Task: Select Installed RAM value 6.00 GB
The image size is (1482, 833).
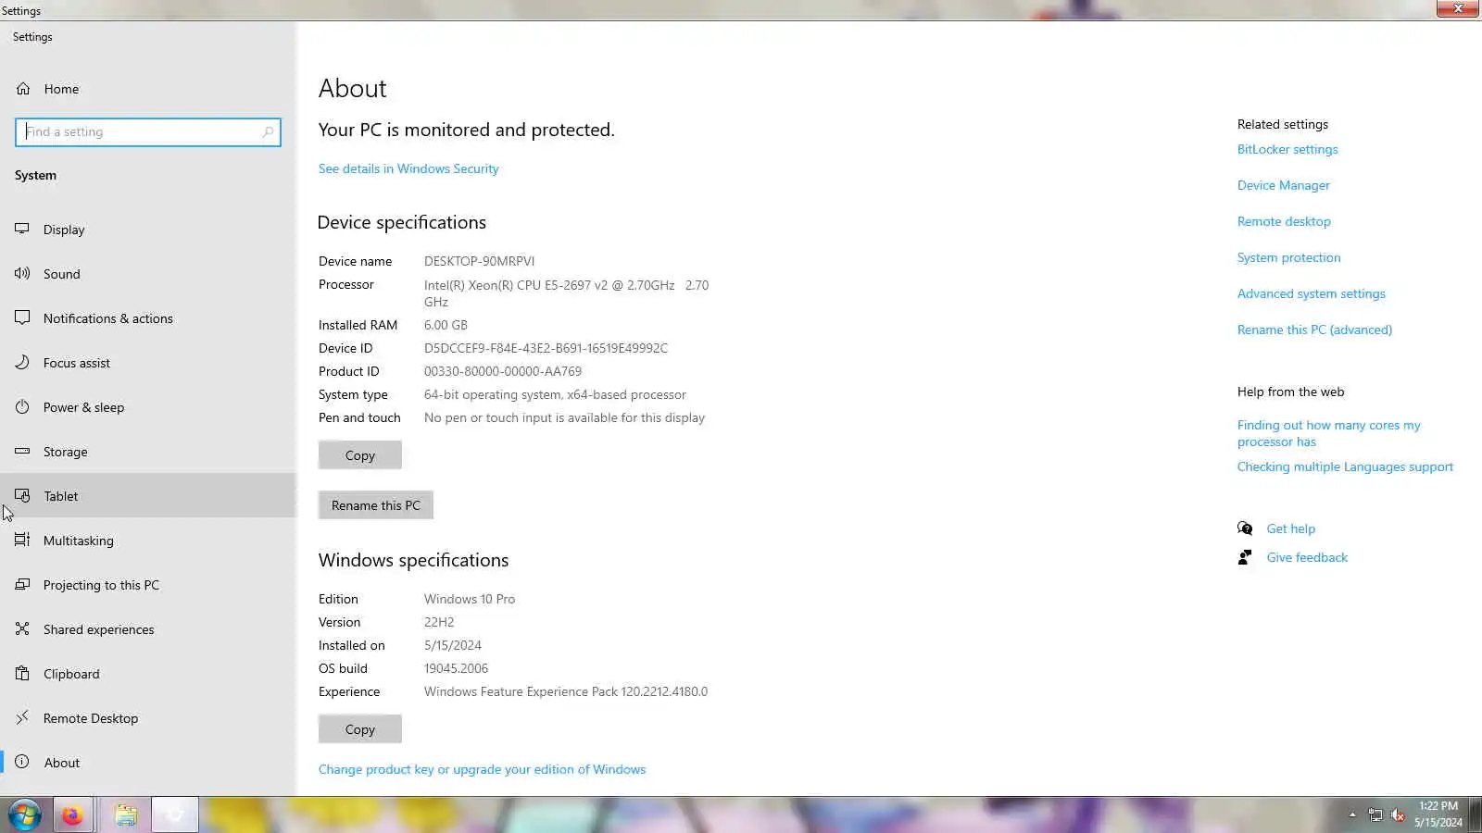Action: coord(446,325)
